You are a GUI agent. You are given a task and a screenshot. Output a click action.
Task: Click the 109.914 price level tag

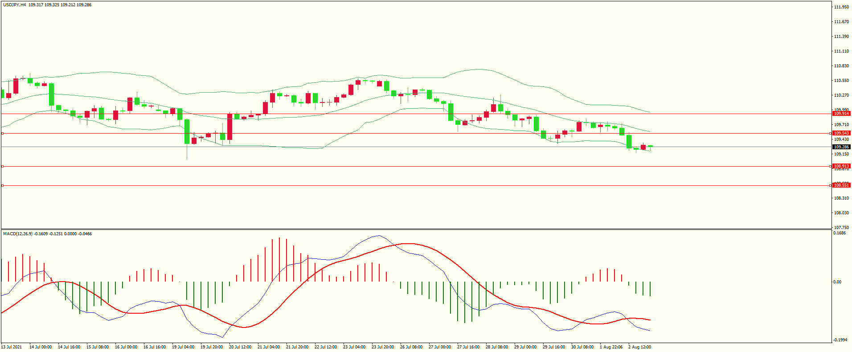click(841, 114)
